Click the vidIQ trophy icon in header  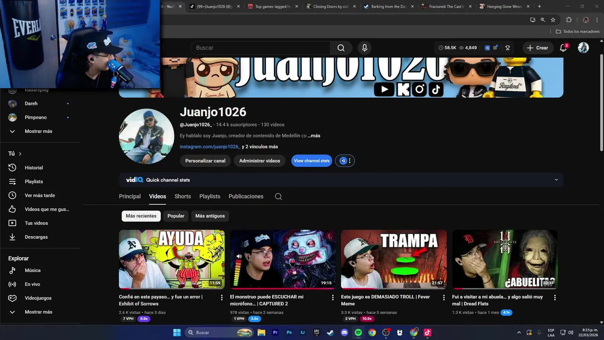coord(508,48)
